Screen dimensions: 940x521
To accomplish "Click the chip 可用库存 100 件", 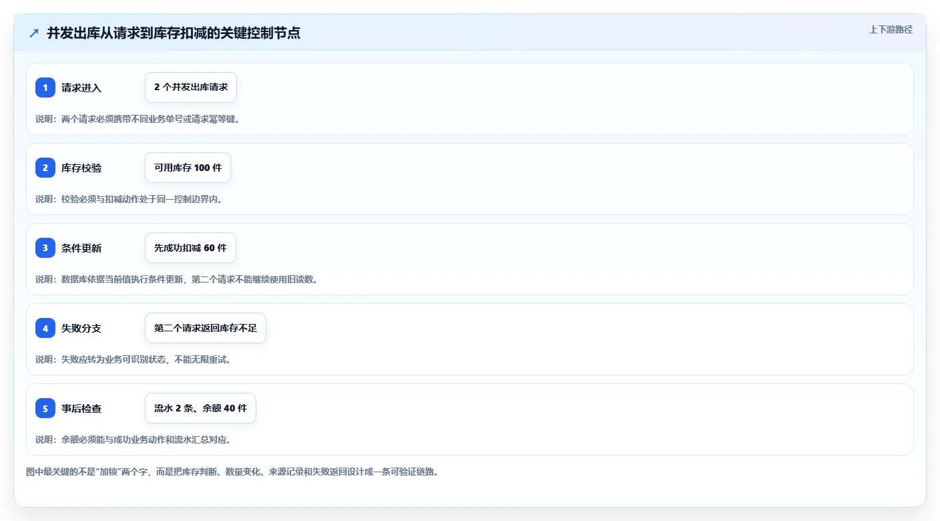I will [x=188, y=168].
